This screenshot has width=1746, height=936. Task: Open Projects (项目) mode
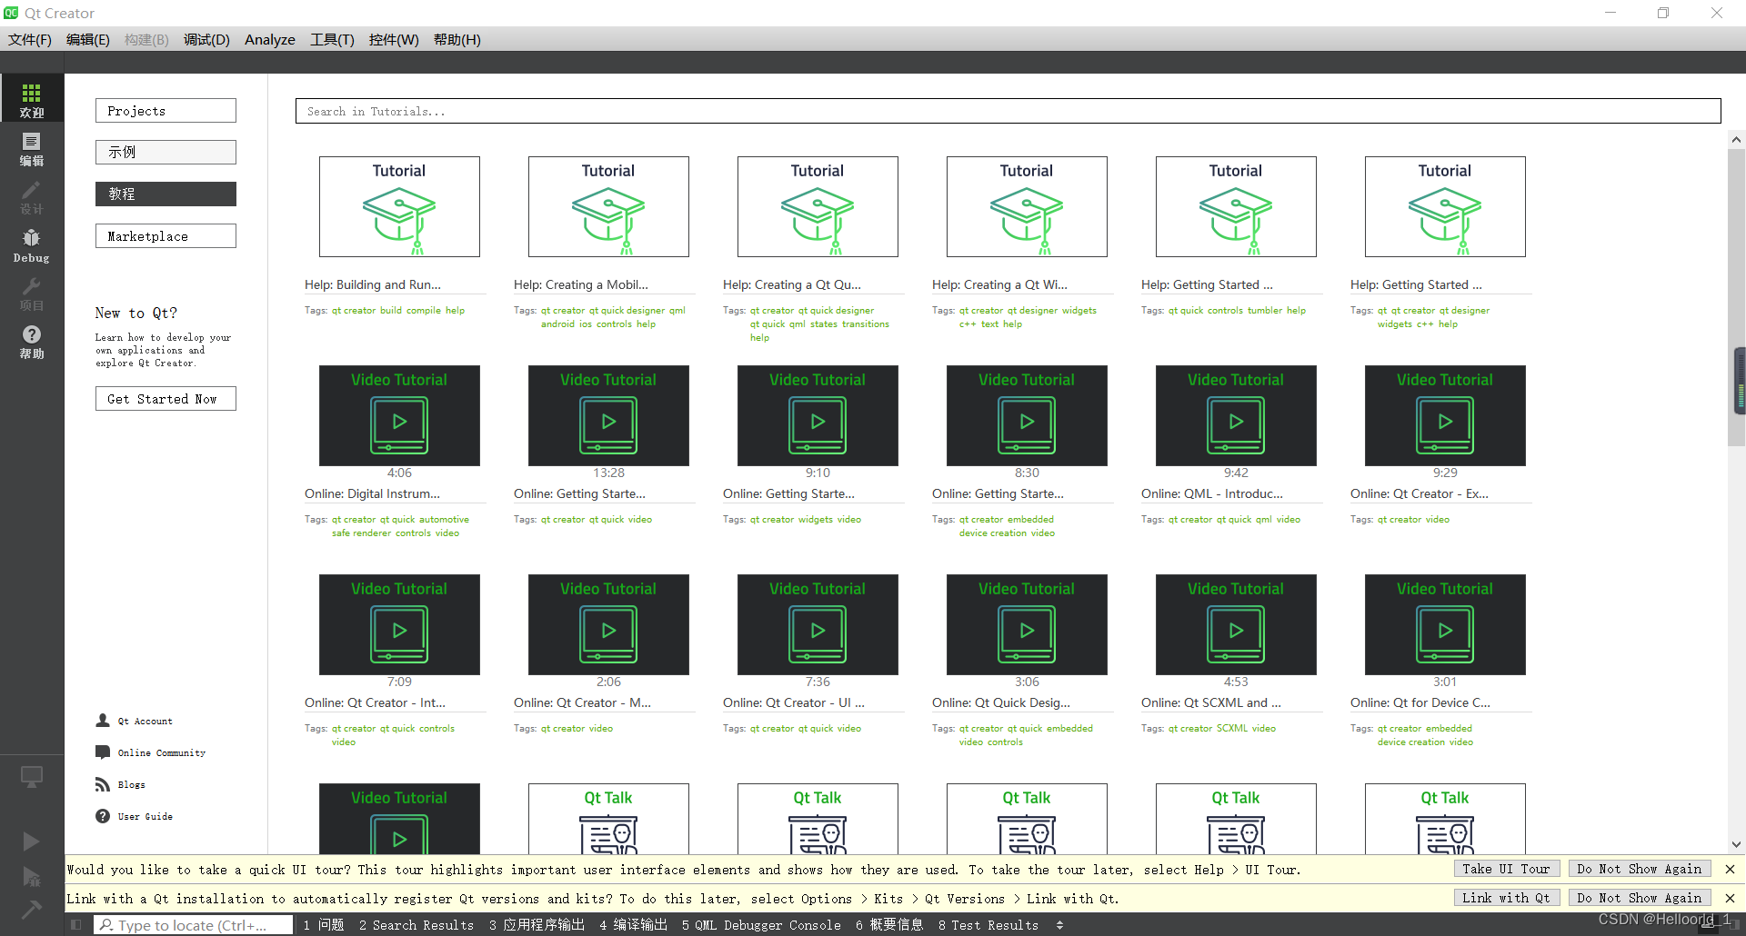tap(32, 294)
